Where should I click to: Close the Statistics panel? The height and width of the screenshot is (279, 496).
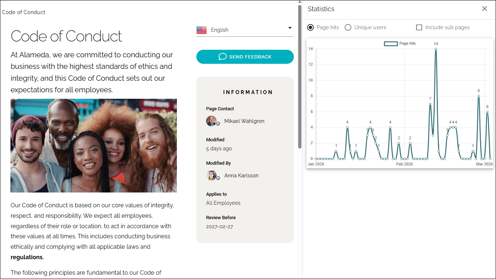[x=484, y=9]
